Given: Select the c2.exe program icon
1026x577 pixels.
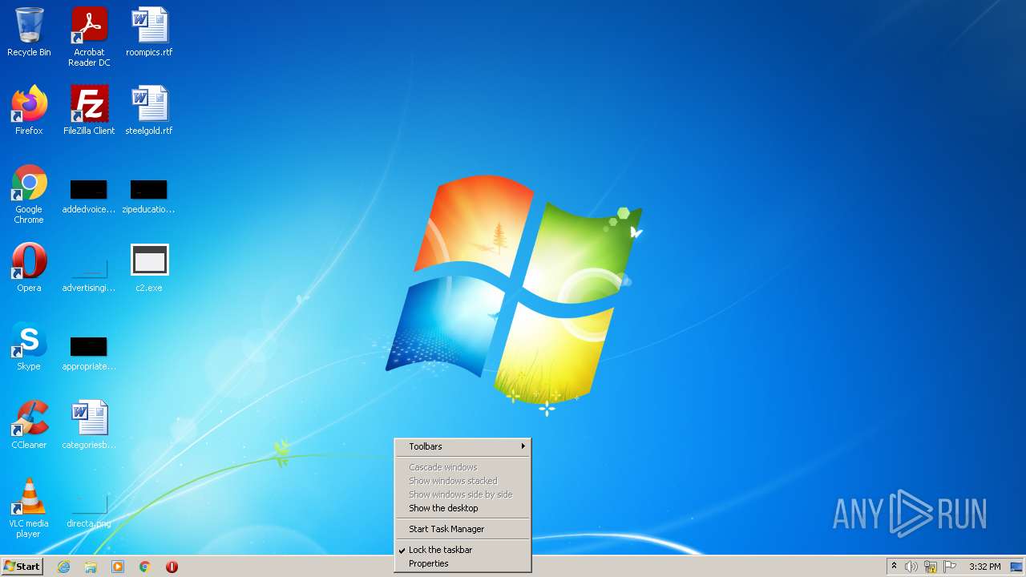Looking at the screenshot, I should (149, 268).
